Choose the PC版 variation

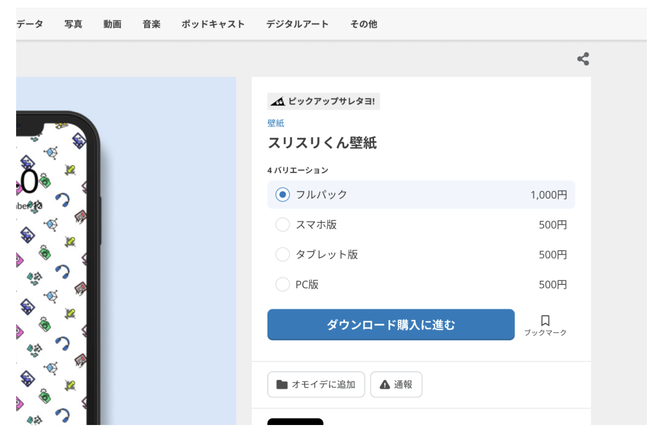point(283,284)
